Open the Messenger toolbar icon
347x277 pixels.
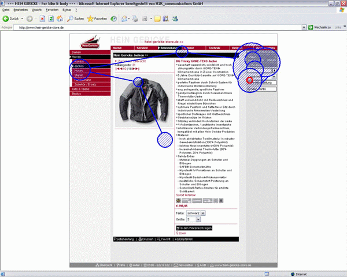(175, 19)
